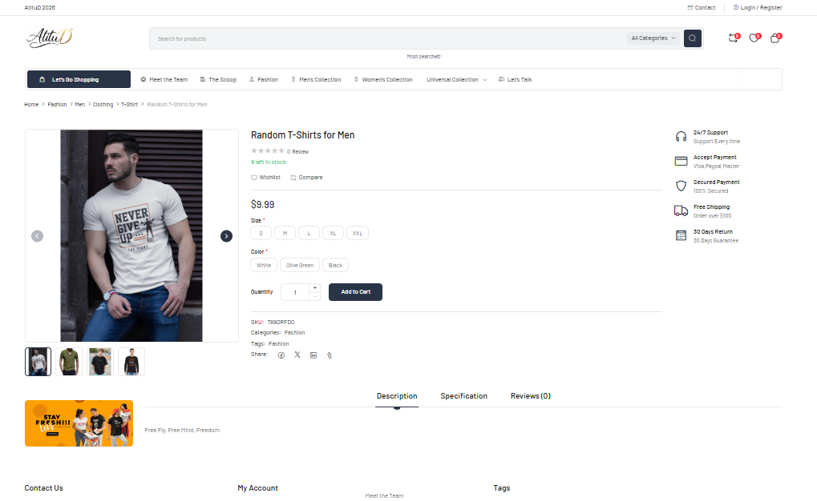Click the search for products field
Screen dimensions: 817x501
tap(388, 38)
